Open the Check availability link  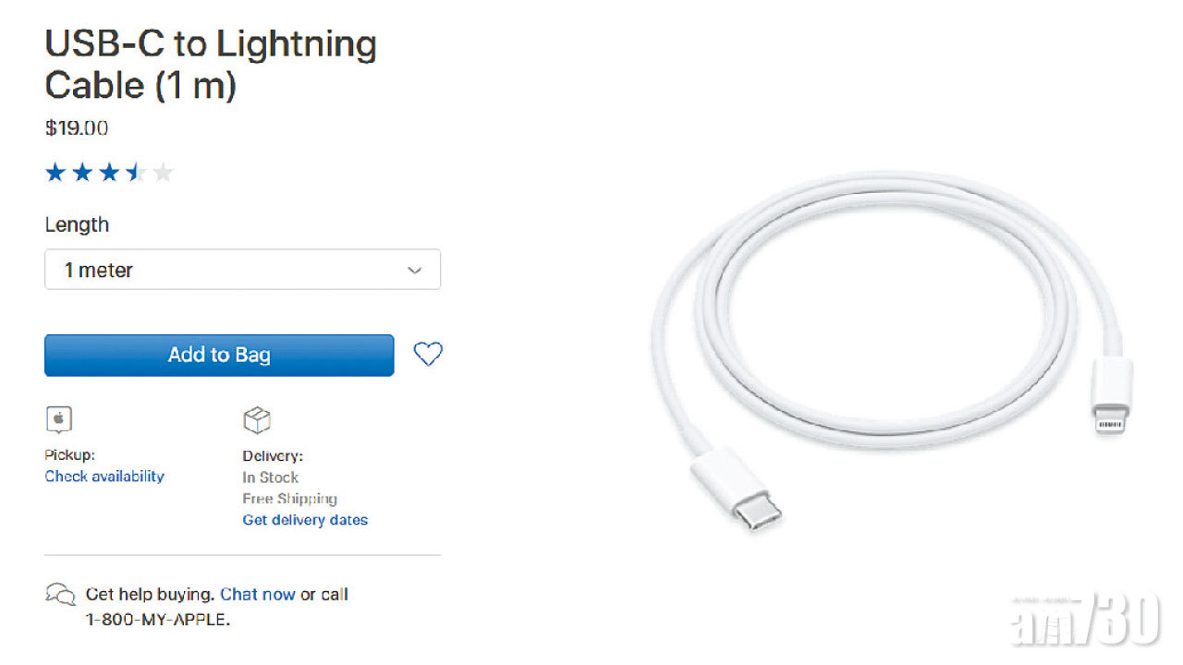click(104, 477)
